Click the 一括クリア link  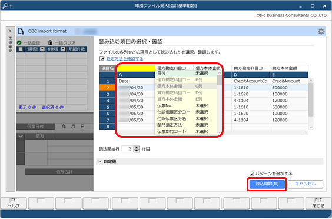[65, 43]
